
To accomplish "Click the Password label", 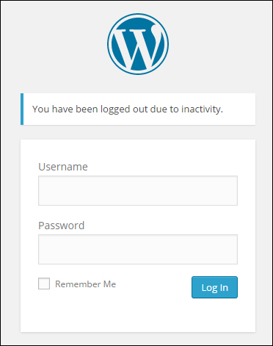I will click(62, 226).
